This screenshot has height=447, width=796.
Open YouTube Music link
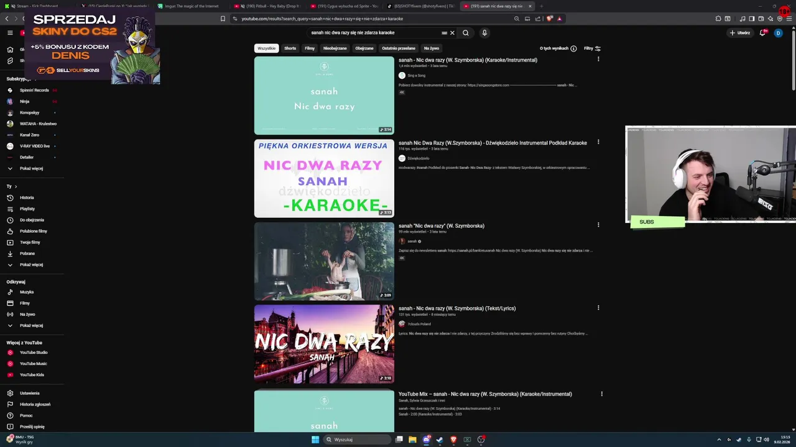[32, 364]
